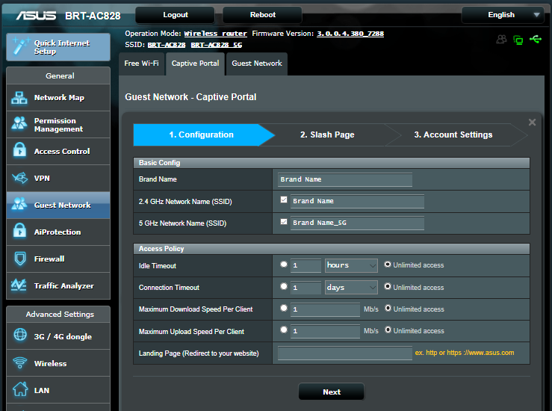Choose custom Connection Timeout radio button
The width and height of the screenshot is (552, 411).
click(284, 287)
